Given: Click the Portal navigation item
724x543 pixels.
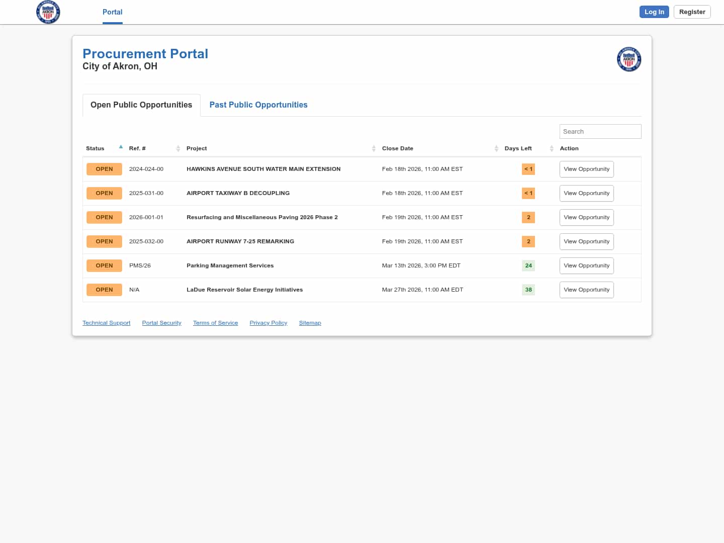Looking at the screenshot, I should click(x=112, y=12).
